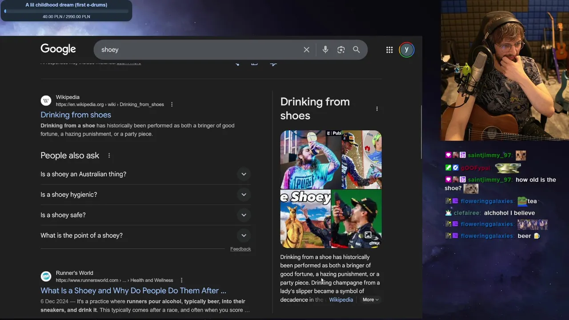
Task: Open the kangaroo 'Shoey' thumbnail
Action: coord(305,219)
